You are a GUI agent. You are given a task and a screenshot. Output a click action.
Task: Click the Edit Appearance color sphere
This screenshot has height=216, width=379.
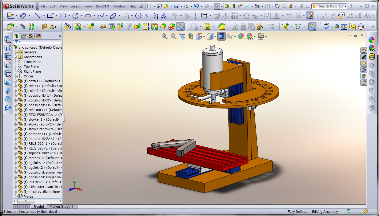coord(241,36)
